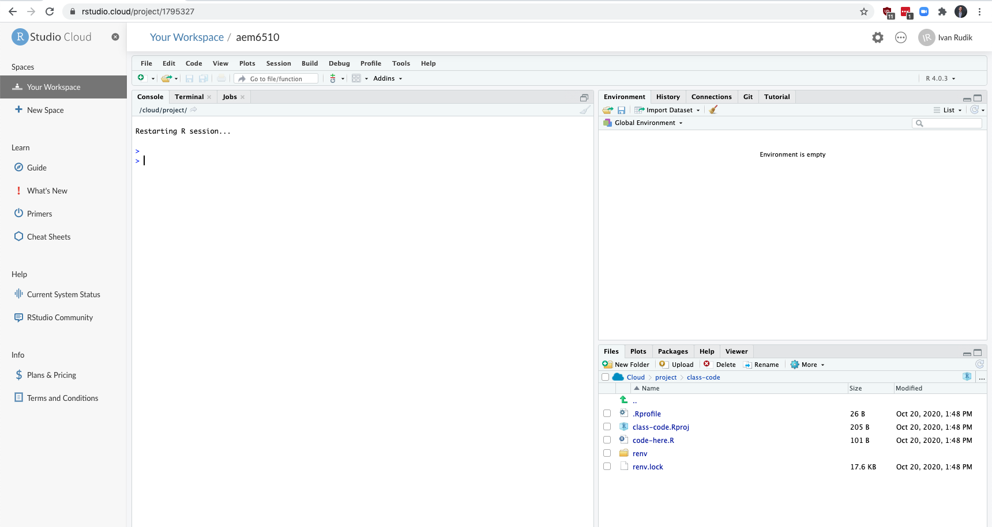The image size is (992, 527).
Task: Click the new file icon in toolbar
Action: tap(141, 78)
